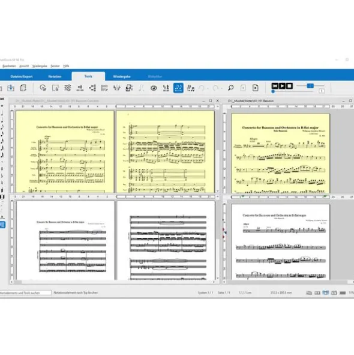354x355 pixels.
Task: Click the stacked pages icon in toolbar
Action: tap(23, 88)
